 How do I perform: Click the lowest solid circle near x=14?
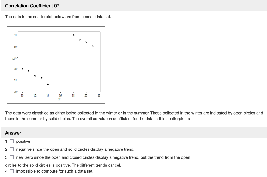(48, 84)
